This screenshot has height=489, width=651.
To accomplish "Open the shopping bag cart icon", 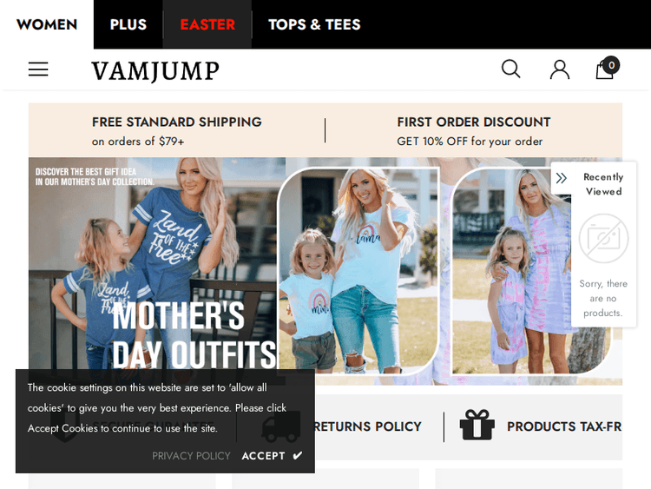I will 607,68.
